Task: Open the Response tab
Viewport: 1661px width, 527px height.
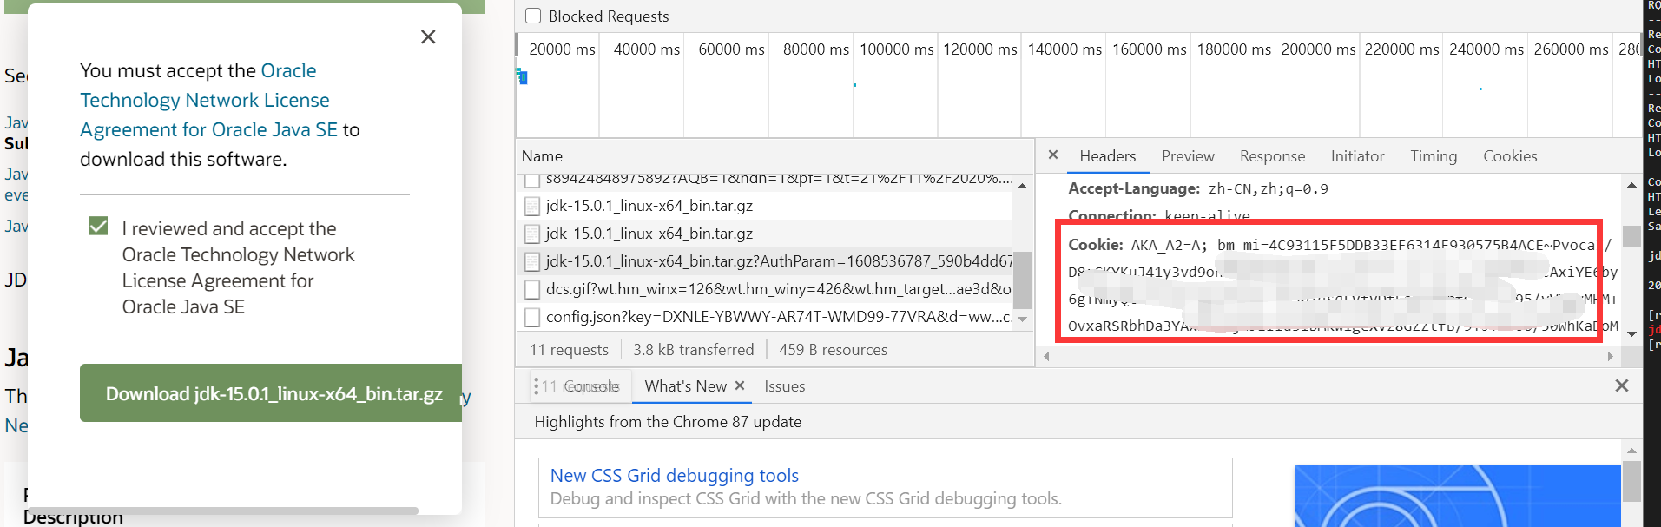Action: 1272,156
